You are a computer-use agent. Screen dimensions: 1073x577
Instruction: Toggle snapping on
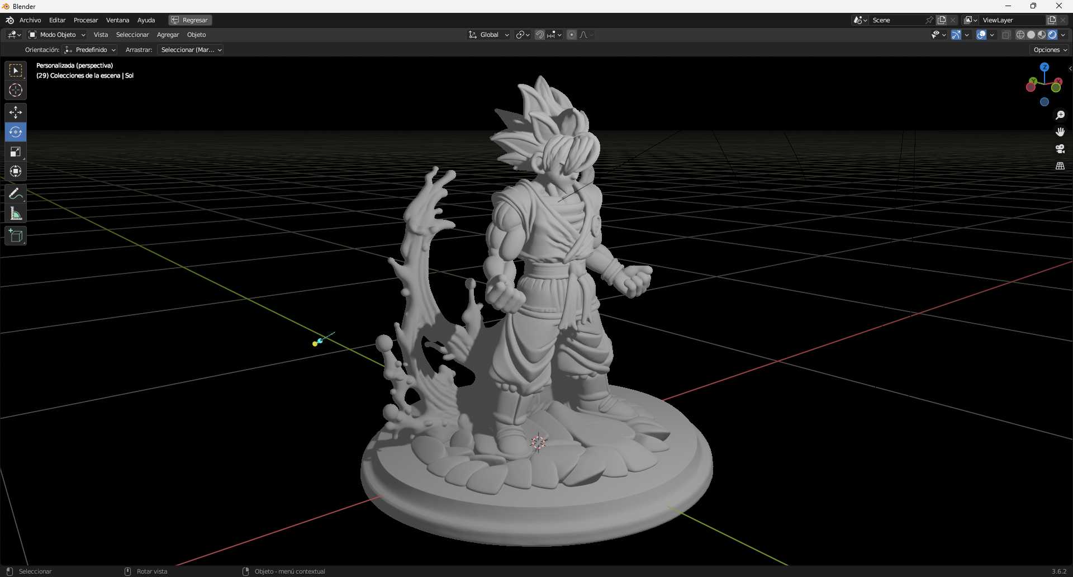click(x=540, y=34)
